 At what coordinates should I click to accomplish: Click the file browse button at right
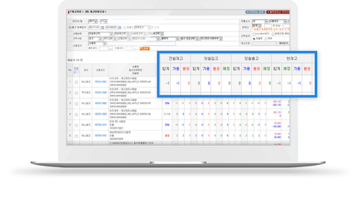pos(283,43)
